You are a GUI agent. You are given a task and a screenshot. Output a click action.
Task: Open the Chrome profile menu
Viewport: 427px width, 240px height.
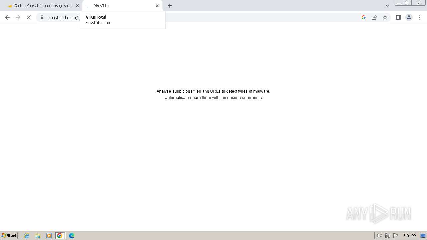click(x=409, y=18)
